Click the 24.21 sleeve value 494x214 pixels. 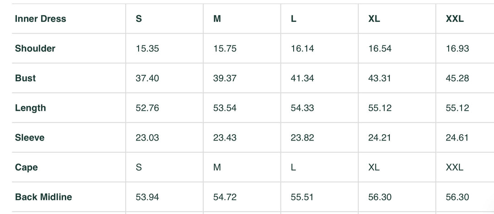pyautogui.click(x=380, y=137)
